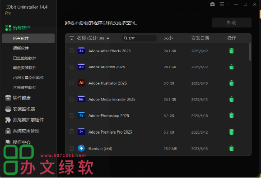Open 不常使用软件 in the sidebar
261x178 pixels.
click(25, 87)
